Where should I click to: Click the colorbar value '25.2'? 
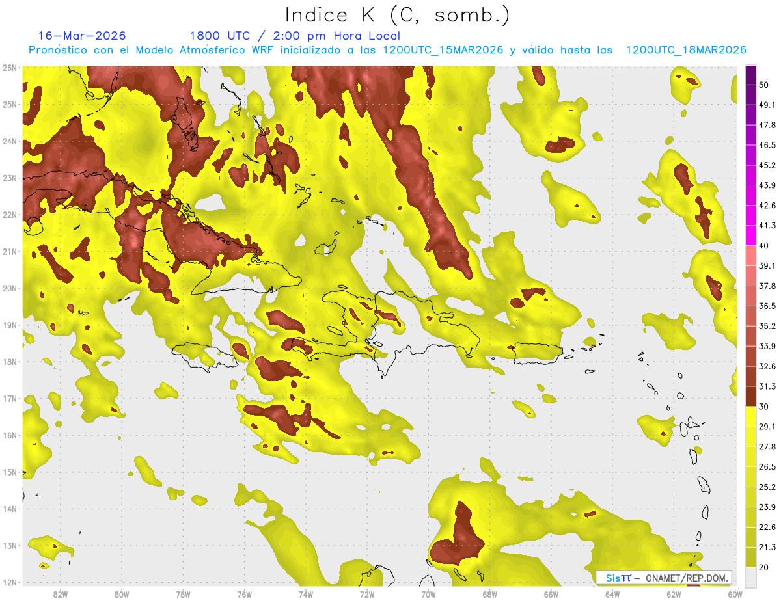pos(767,487)
